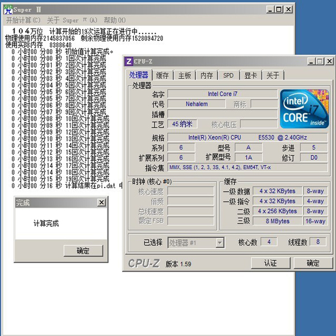
Task: Close the Super PI window
Action: [x=288, y=10]
